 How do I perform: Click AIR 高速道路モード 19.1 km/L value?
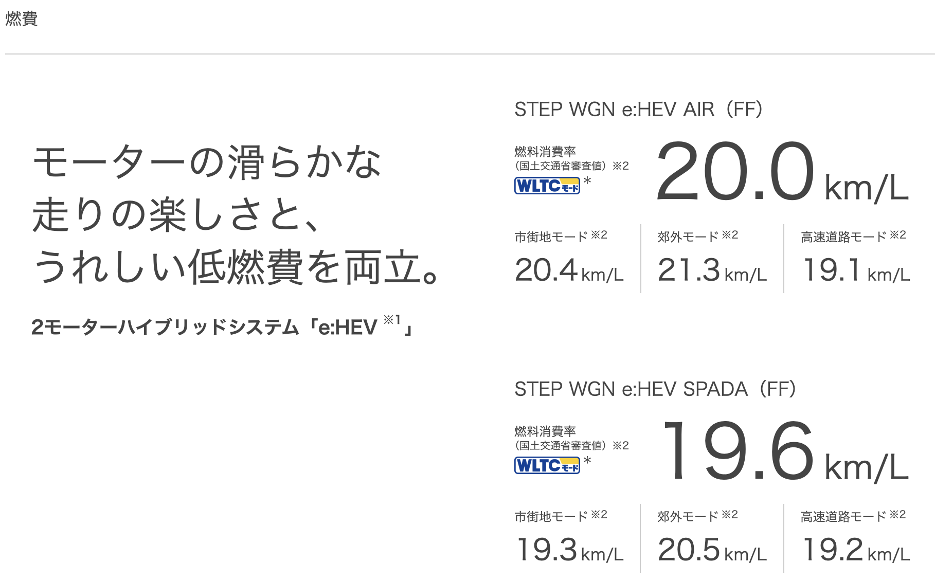856,270
